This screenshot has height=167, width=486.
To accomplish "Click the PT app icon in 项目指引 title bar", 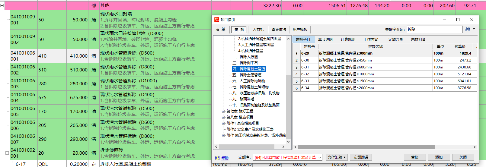I will [217, 20].
